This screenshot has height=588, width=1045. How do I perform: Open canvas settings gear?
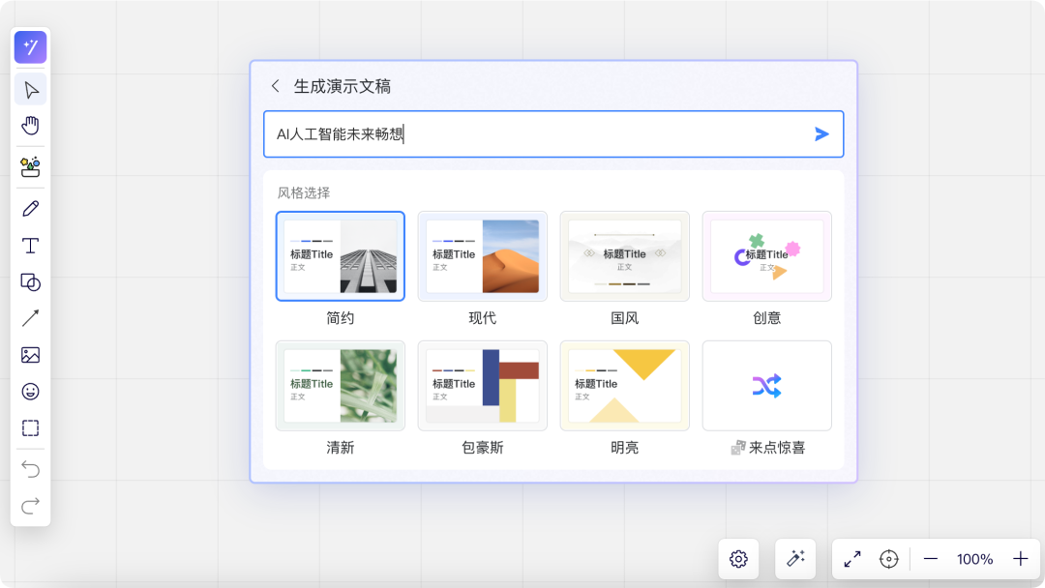tap(738, 559)
